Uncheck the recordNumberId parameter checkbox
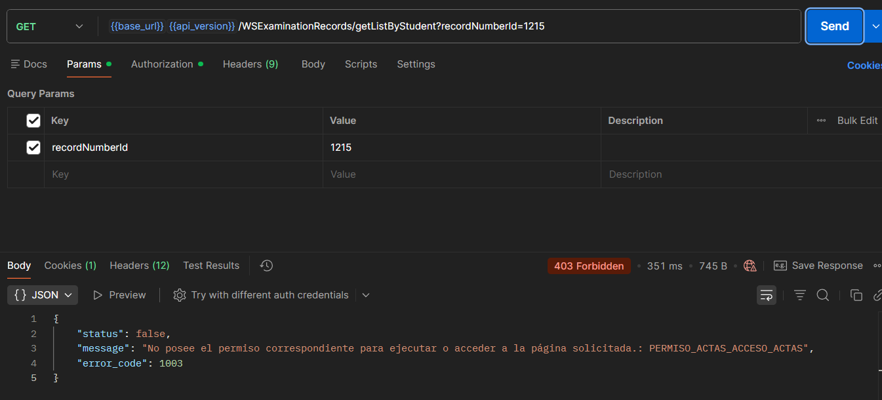 (x=33, y=148)
